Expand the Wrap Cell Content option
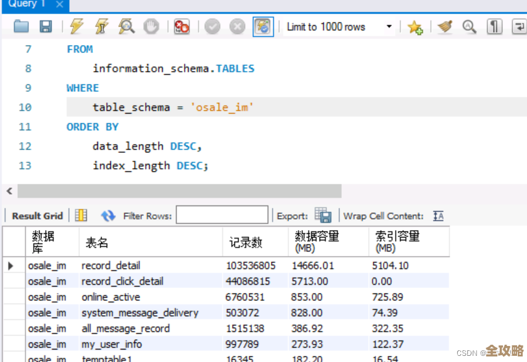The width and height of the screenshot is (527, 362). (438, 216)
